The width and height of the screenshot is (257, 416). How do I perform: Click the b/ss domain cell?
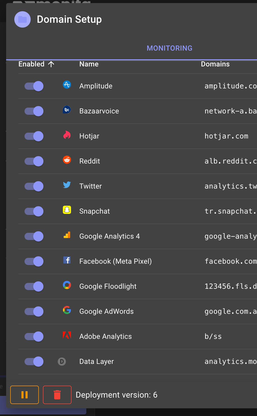213,337
